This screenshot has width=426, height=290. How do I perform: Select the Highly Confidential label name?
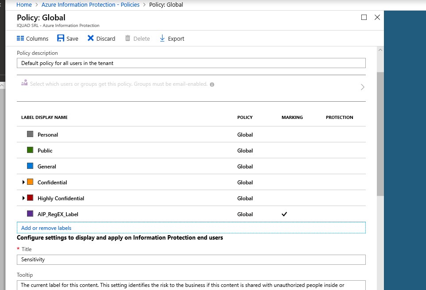click(x=61, y=198)
